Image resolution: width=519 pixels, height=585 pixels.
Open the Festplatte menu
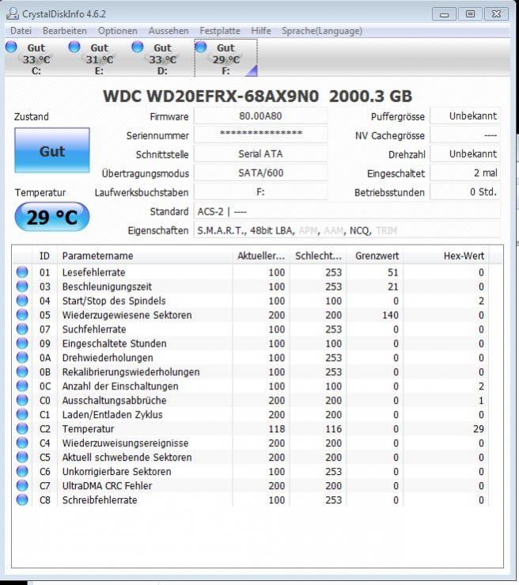tap(220, 31)
